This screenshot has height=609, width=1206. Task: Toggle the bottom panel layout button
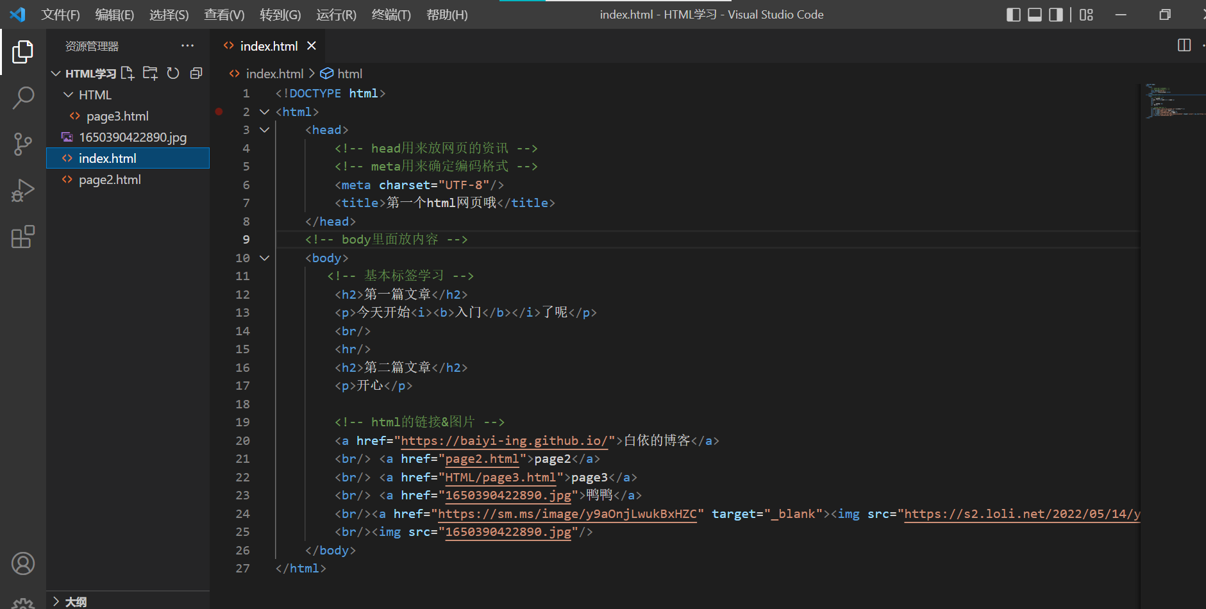click(1034, 15)
